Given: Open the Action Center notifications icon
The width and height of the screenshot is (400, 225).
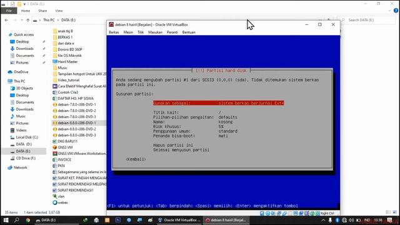Looking at the screenshot, I should coord(389,220).
